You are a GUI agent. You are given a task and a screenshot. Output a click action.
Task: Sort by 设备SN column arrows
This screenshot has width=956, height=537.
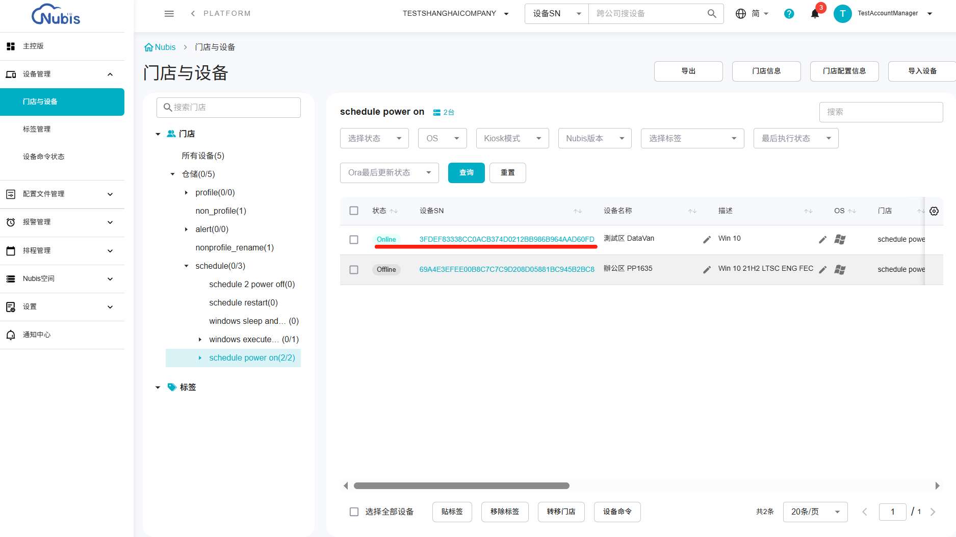point(578,211)
